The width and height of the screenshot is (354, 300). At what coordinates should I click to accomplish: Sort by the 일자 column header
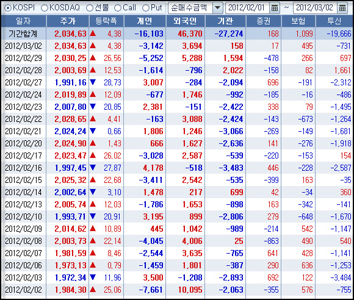point(23,21)
